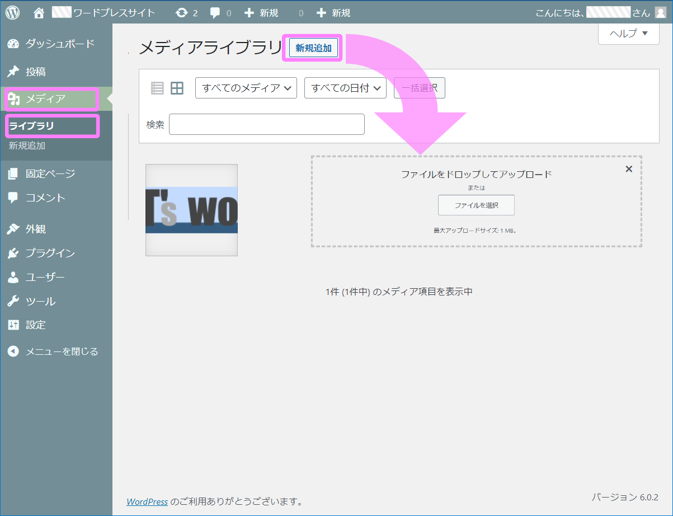Click the pushpin icon for 投稿
Image resolution: width=673 pixels, height=516 pixels.
pyautogui.click(x=12, y=71)
